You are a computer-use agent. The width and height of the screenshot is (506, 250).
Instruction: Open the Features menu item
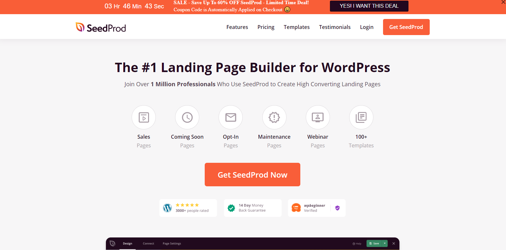237,27
